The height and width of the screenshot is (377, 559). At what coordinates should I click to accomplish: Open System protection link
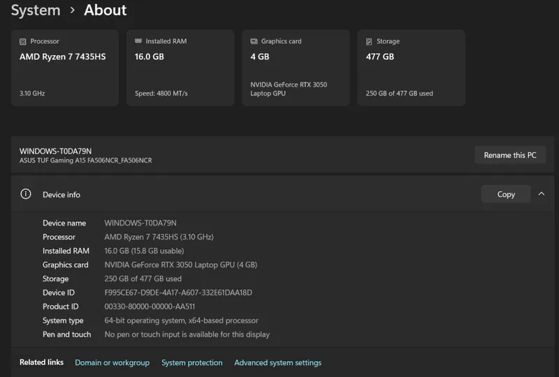pos(191,362)
